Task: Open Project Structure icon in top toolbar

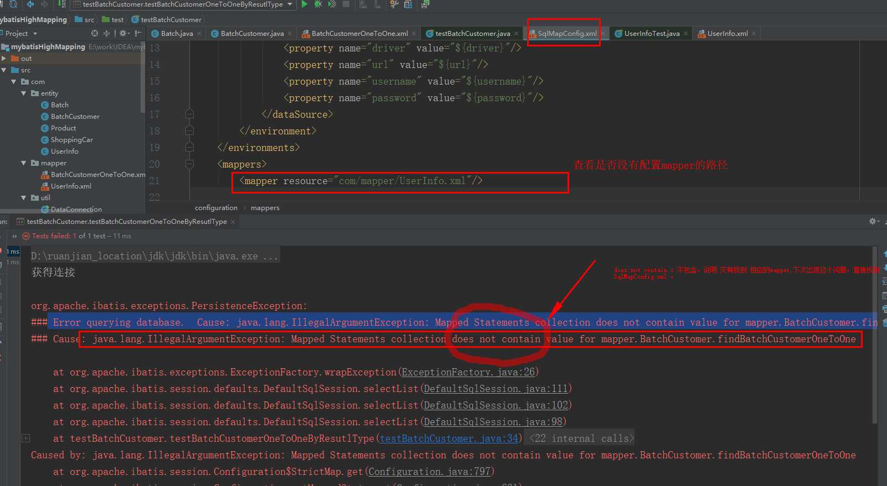Action: pyautogui.click(x=408, y=4)
